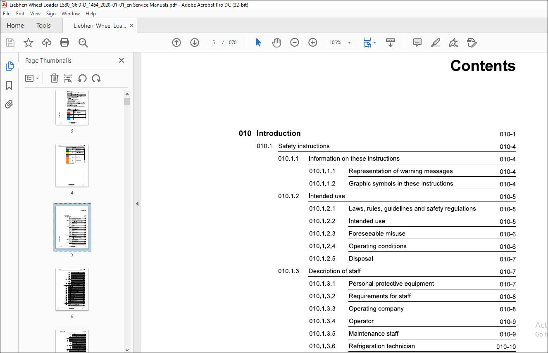Close the Page Thumbnails panel
Viewport: 548px width, 353px height.
pyautogui.click(x=122, y=60)
